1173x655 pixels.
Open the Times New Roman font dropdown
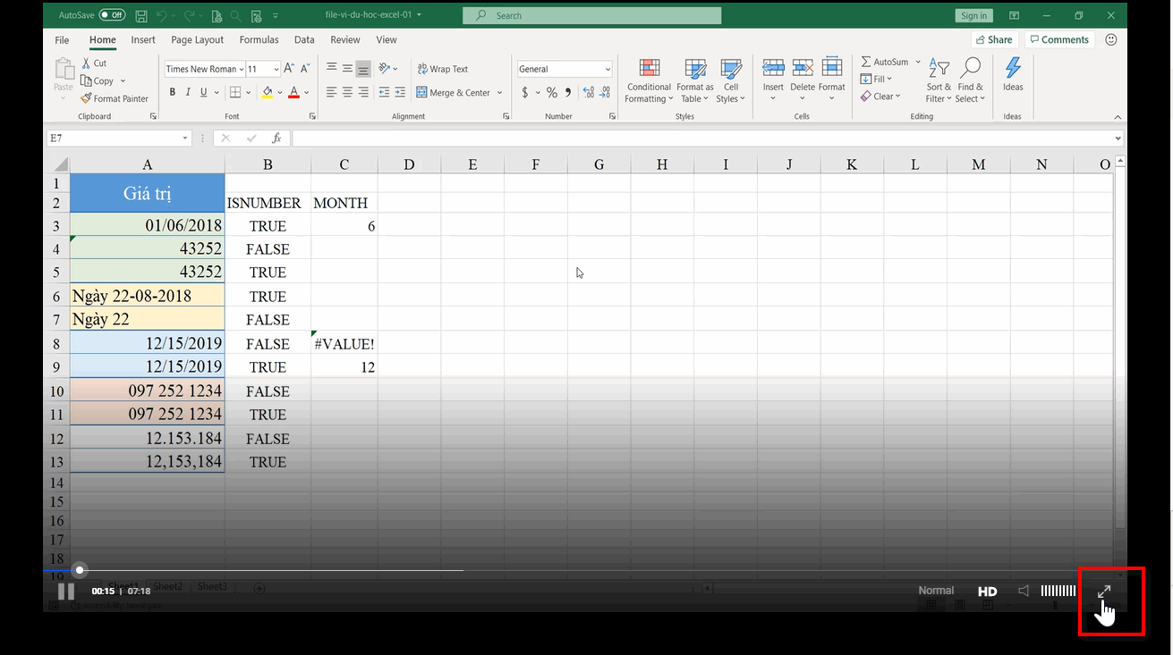[x=242, y=69]
